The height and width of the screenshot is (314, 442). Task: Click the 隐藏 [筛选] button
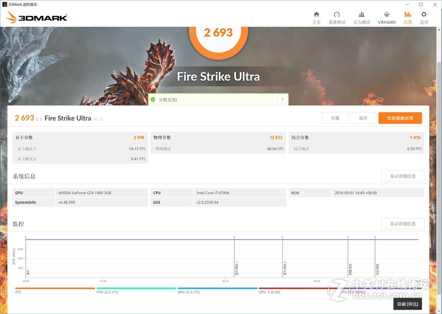click(408, 304)
